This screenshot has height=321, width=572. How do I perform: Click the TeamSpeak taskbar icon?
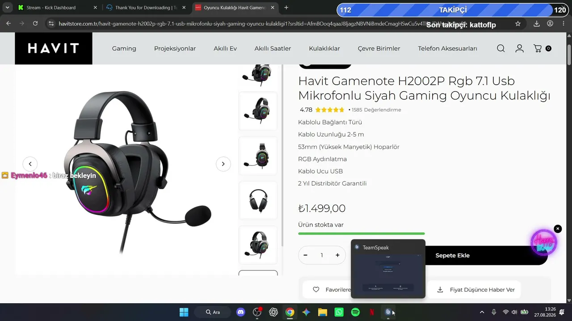click(388, 312)
